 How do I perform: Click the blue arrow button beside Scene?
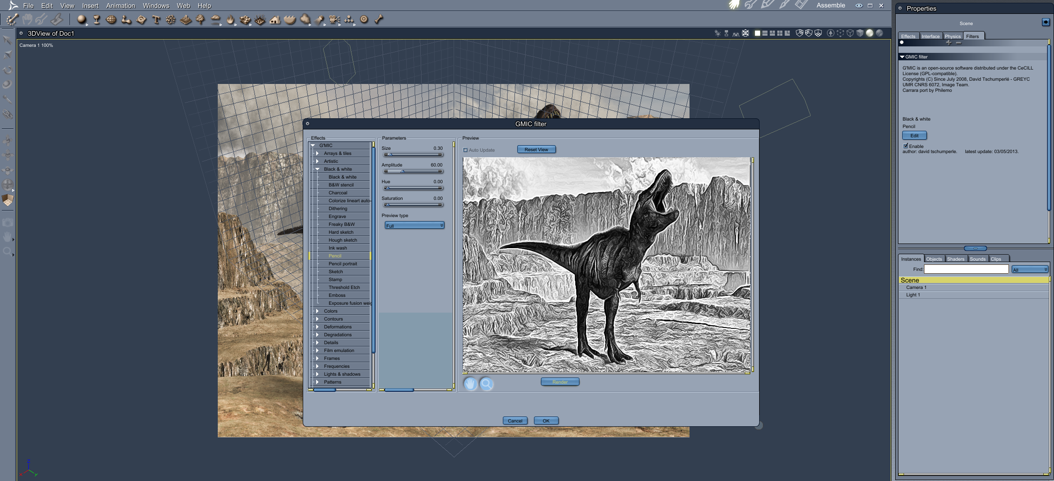(x=1045, y=22)
